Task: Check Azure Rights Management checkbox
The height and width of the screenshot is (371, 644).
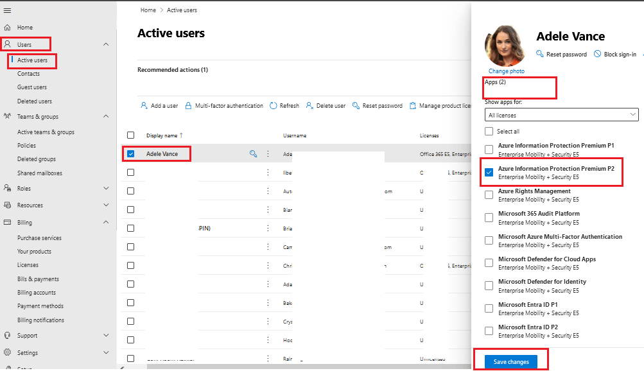Action: coord(489,195)
